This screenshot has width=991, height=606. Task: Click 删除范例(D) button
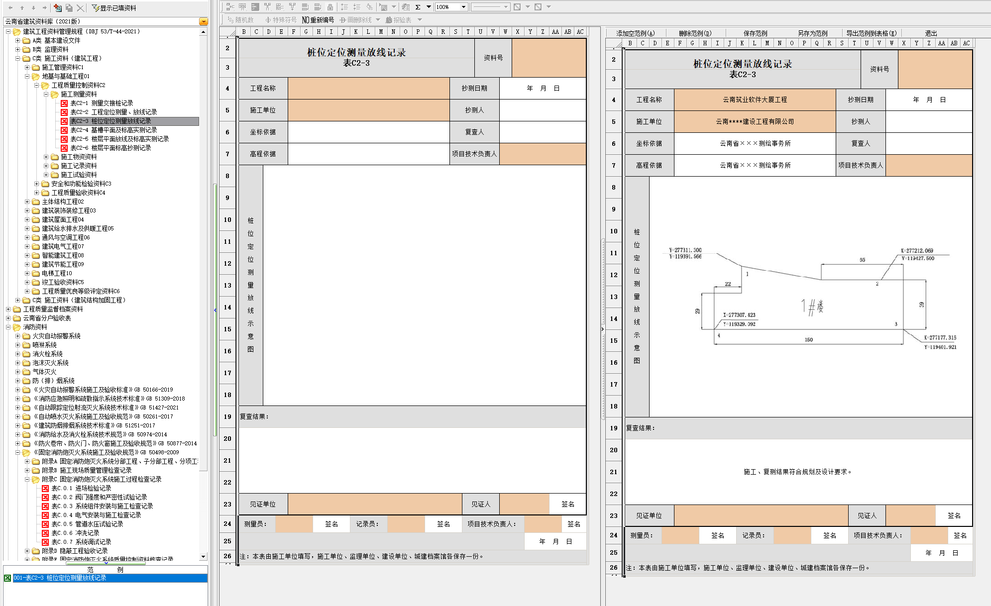[x=695, y=33]
